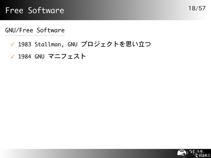Click "GNU" in the 1984 bullet line
Image resolution: width=211 pixels, height=158 pixels.
(x=39, y=57)
